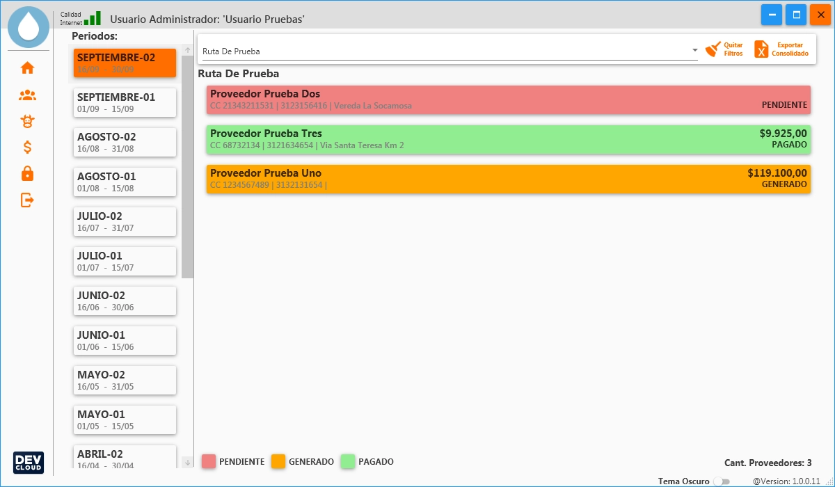Open the dollar sign payments icon
Viewport: 835px width, 487px height.
pos(27,147)
